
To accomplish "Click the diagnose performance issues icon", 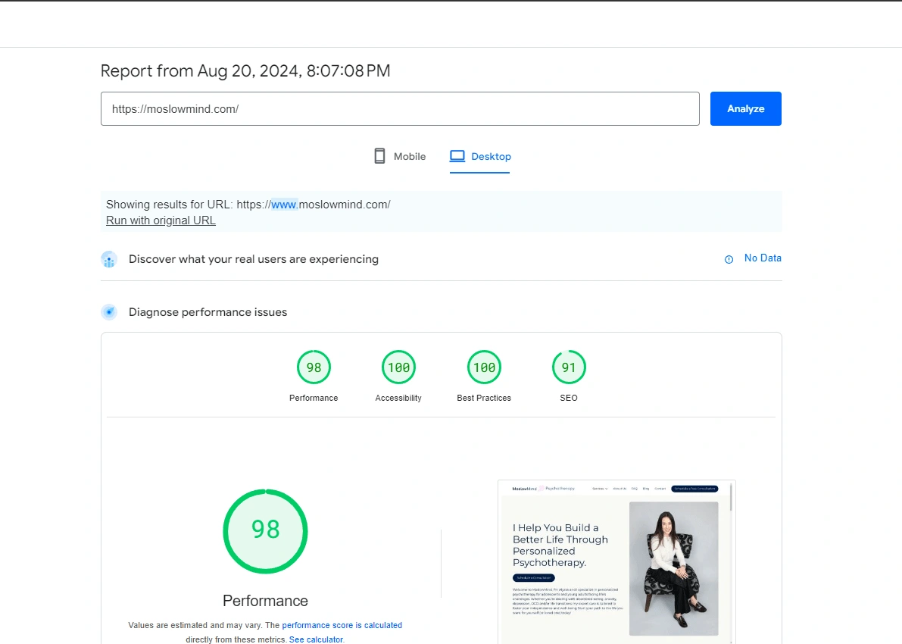I will point(109,312).
